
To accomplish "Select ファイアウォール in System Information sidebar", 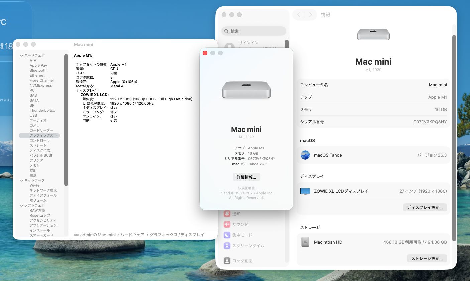I will [x=43, y=195].
